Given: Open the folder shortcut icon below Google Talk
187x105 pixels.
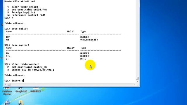Looking at the screenshot, I should coord(20,103).
